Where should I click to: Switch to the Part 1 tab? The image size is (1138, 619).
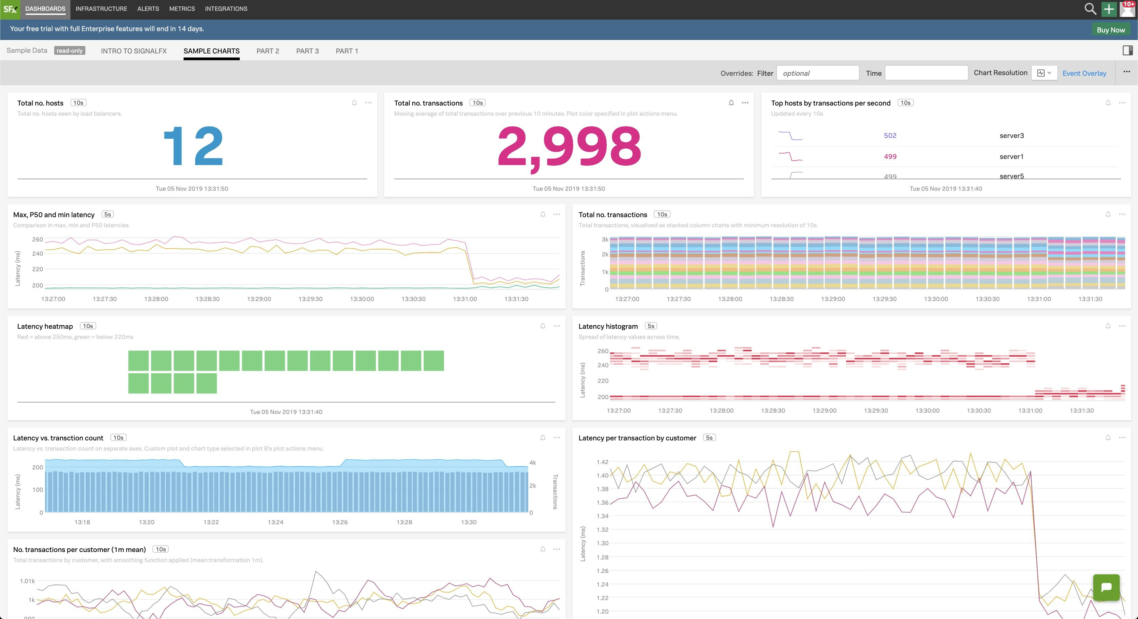pyautogui.click(x=347, y=51)
